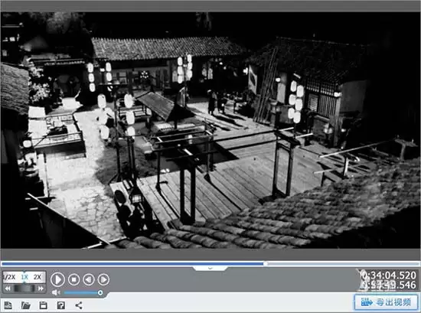The height and width of the screenshot is (313, 421).
Task: Create a new project file
Action: [x=8, y=305]
